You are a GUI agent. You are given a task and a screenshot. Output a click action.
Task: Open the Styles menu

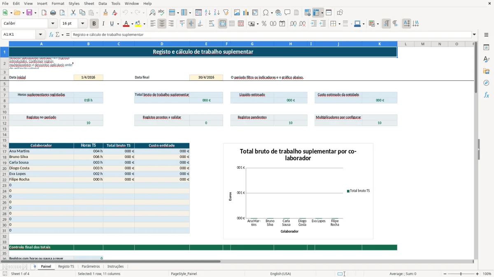coord(74,3)
